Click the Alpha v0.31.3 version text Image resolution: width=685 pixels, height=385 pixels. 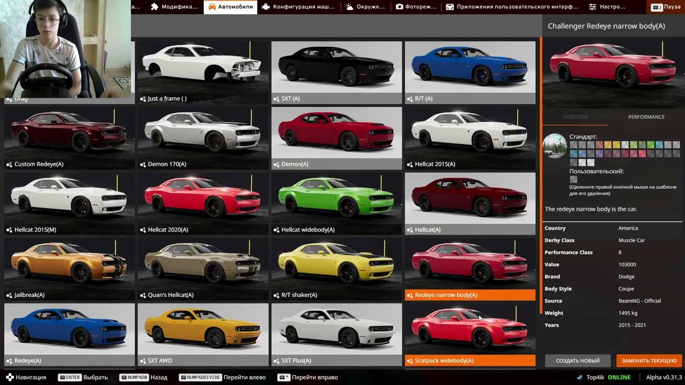664,378
